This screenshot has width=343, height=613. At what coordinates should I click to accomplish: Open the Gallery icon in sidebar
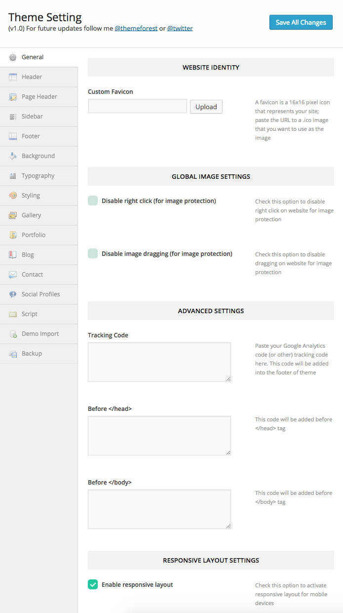(13, 215)
